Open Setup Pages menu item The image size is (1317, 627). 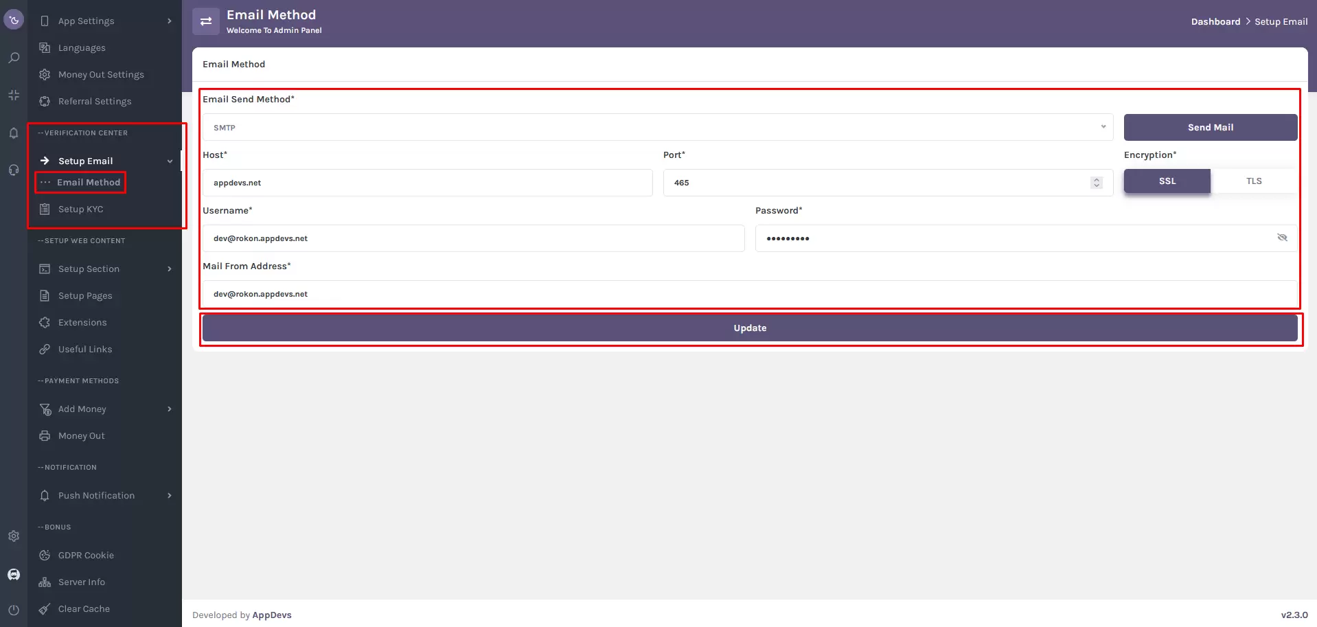[85, 295]
